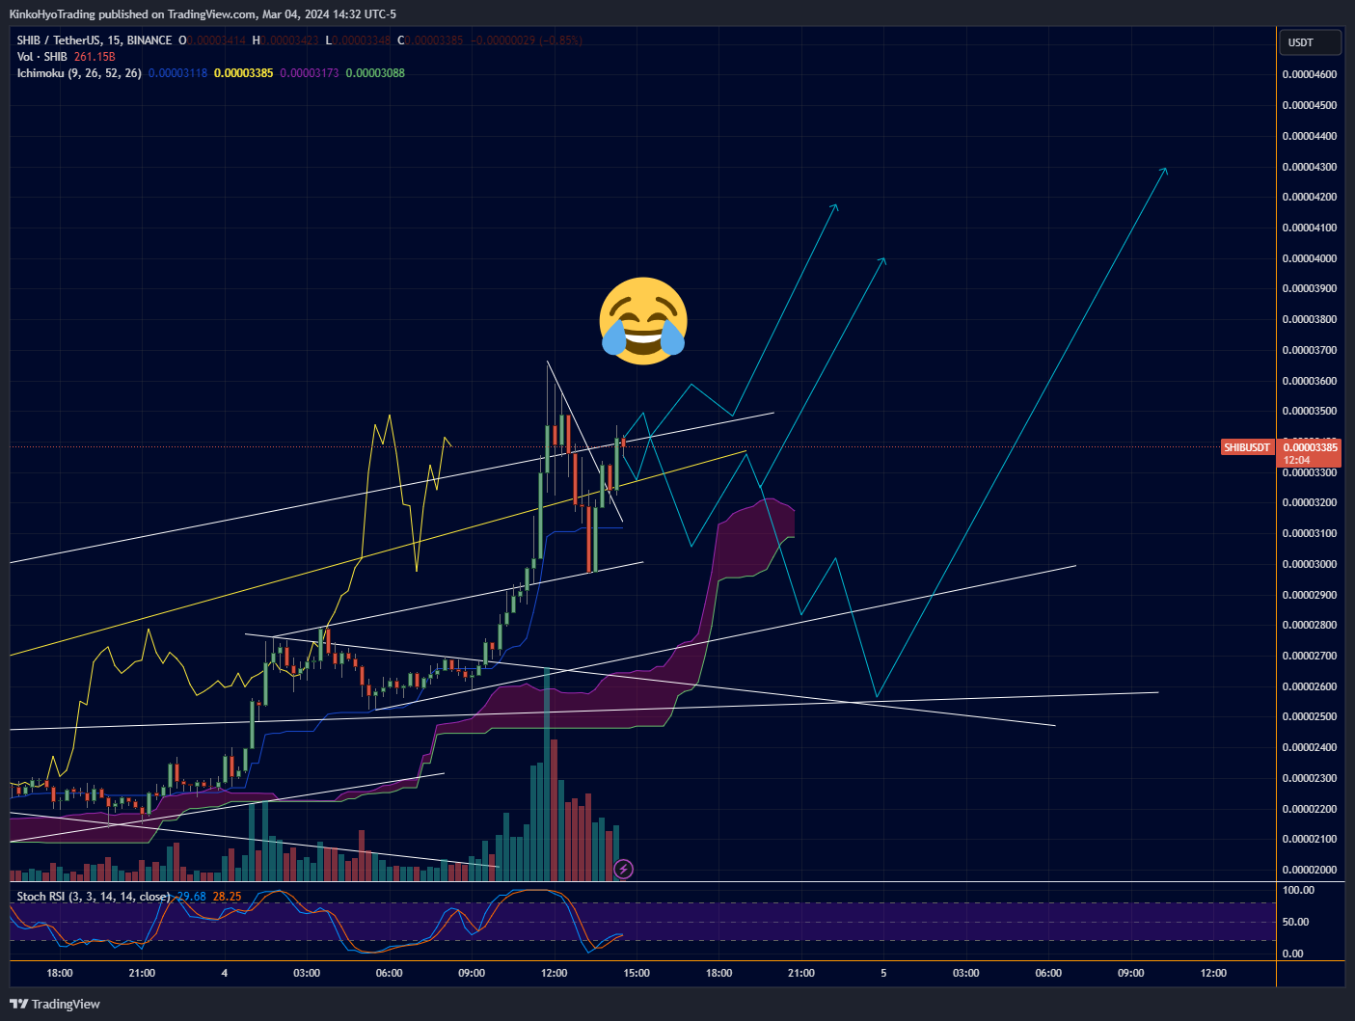Click the 15:00 time axis label
The image size is (1355, 1021).
637,973
